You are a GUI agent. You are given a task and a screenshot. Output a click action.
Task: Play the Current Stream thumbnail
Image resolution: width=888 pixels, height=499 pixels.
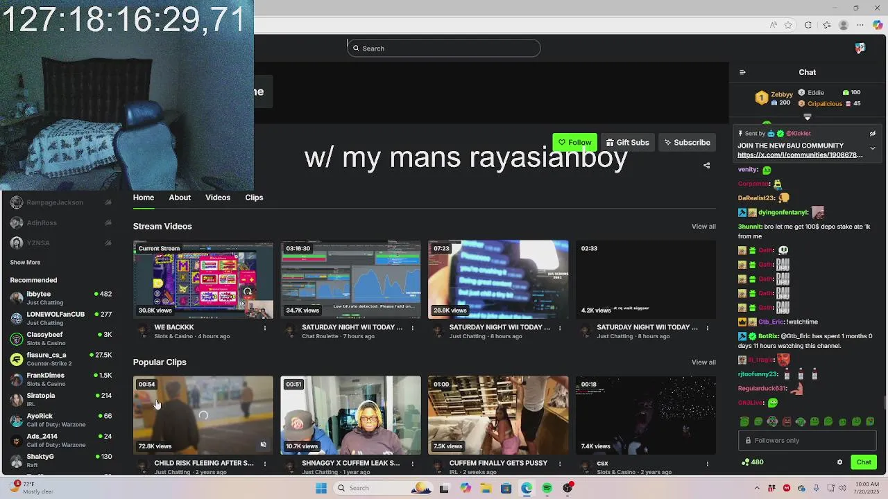click(203, 279)
